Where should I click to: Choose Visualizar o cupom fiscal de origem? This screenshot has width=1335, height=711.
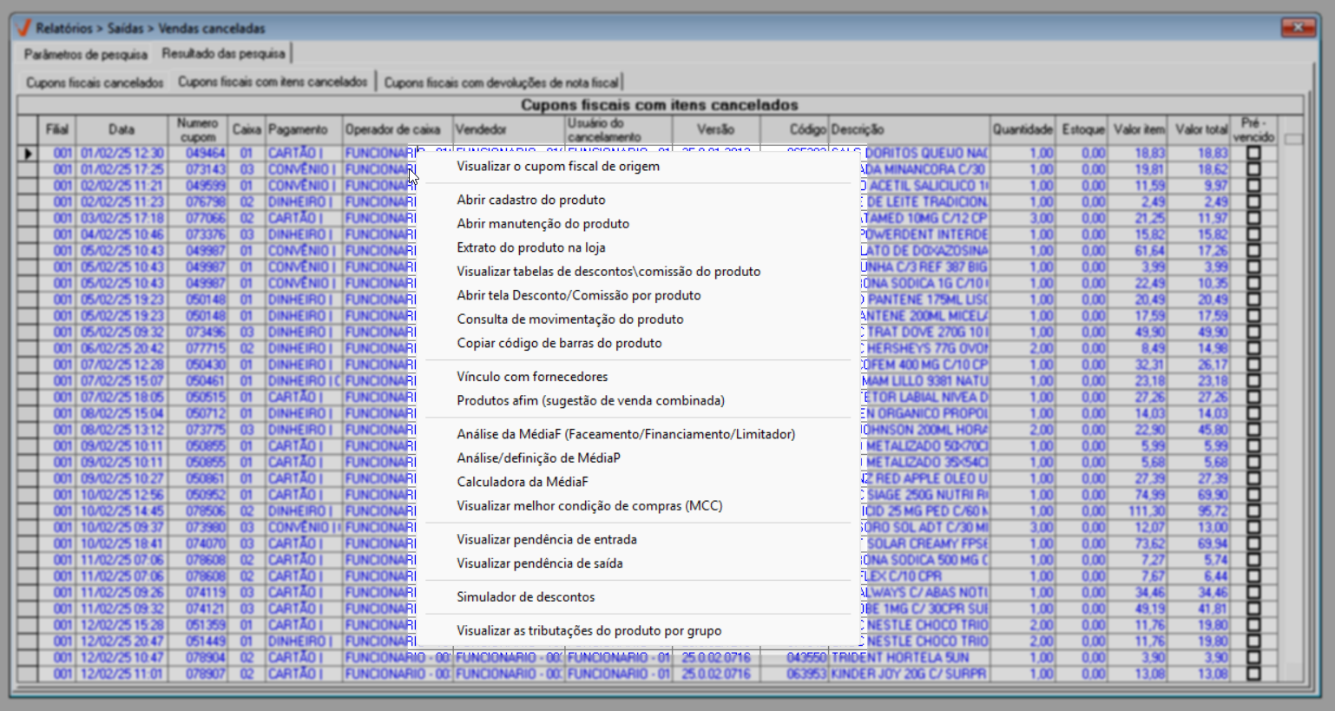point(558,167)
